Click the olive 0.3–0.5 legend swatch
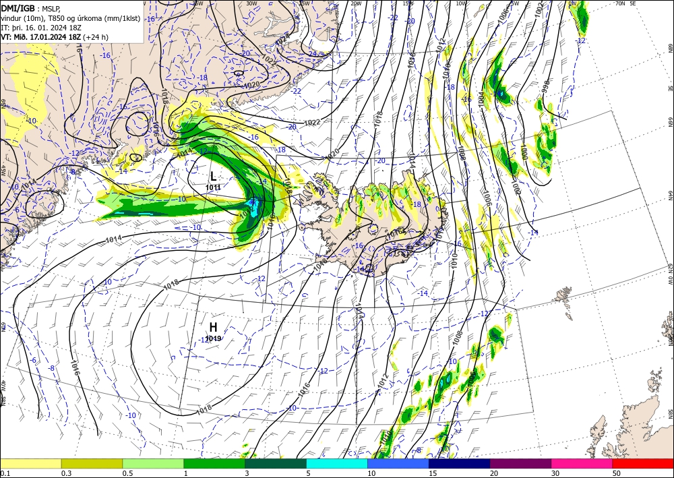Viewport: 674px width, 478px height. click(x=92, y=463)
